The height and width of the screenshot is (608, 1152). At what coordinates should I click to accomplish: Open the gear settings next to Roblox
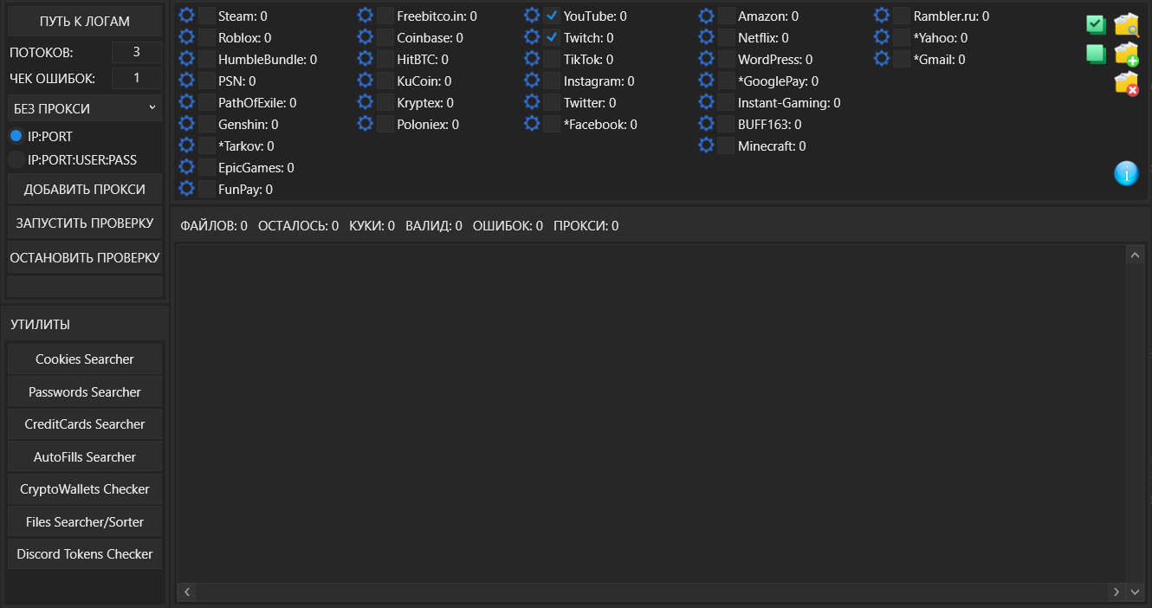[186, 37]
